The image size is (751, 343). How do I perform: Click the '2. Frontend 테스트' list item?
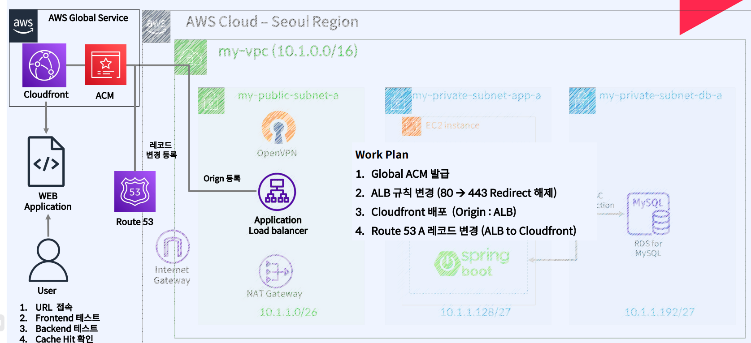point(60,318)
